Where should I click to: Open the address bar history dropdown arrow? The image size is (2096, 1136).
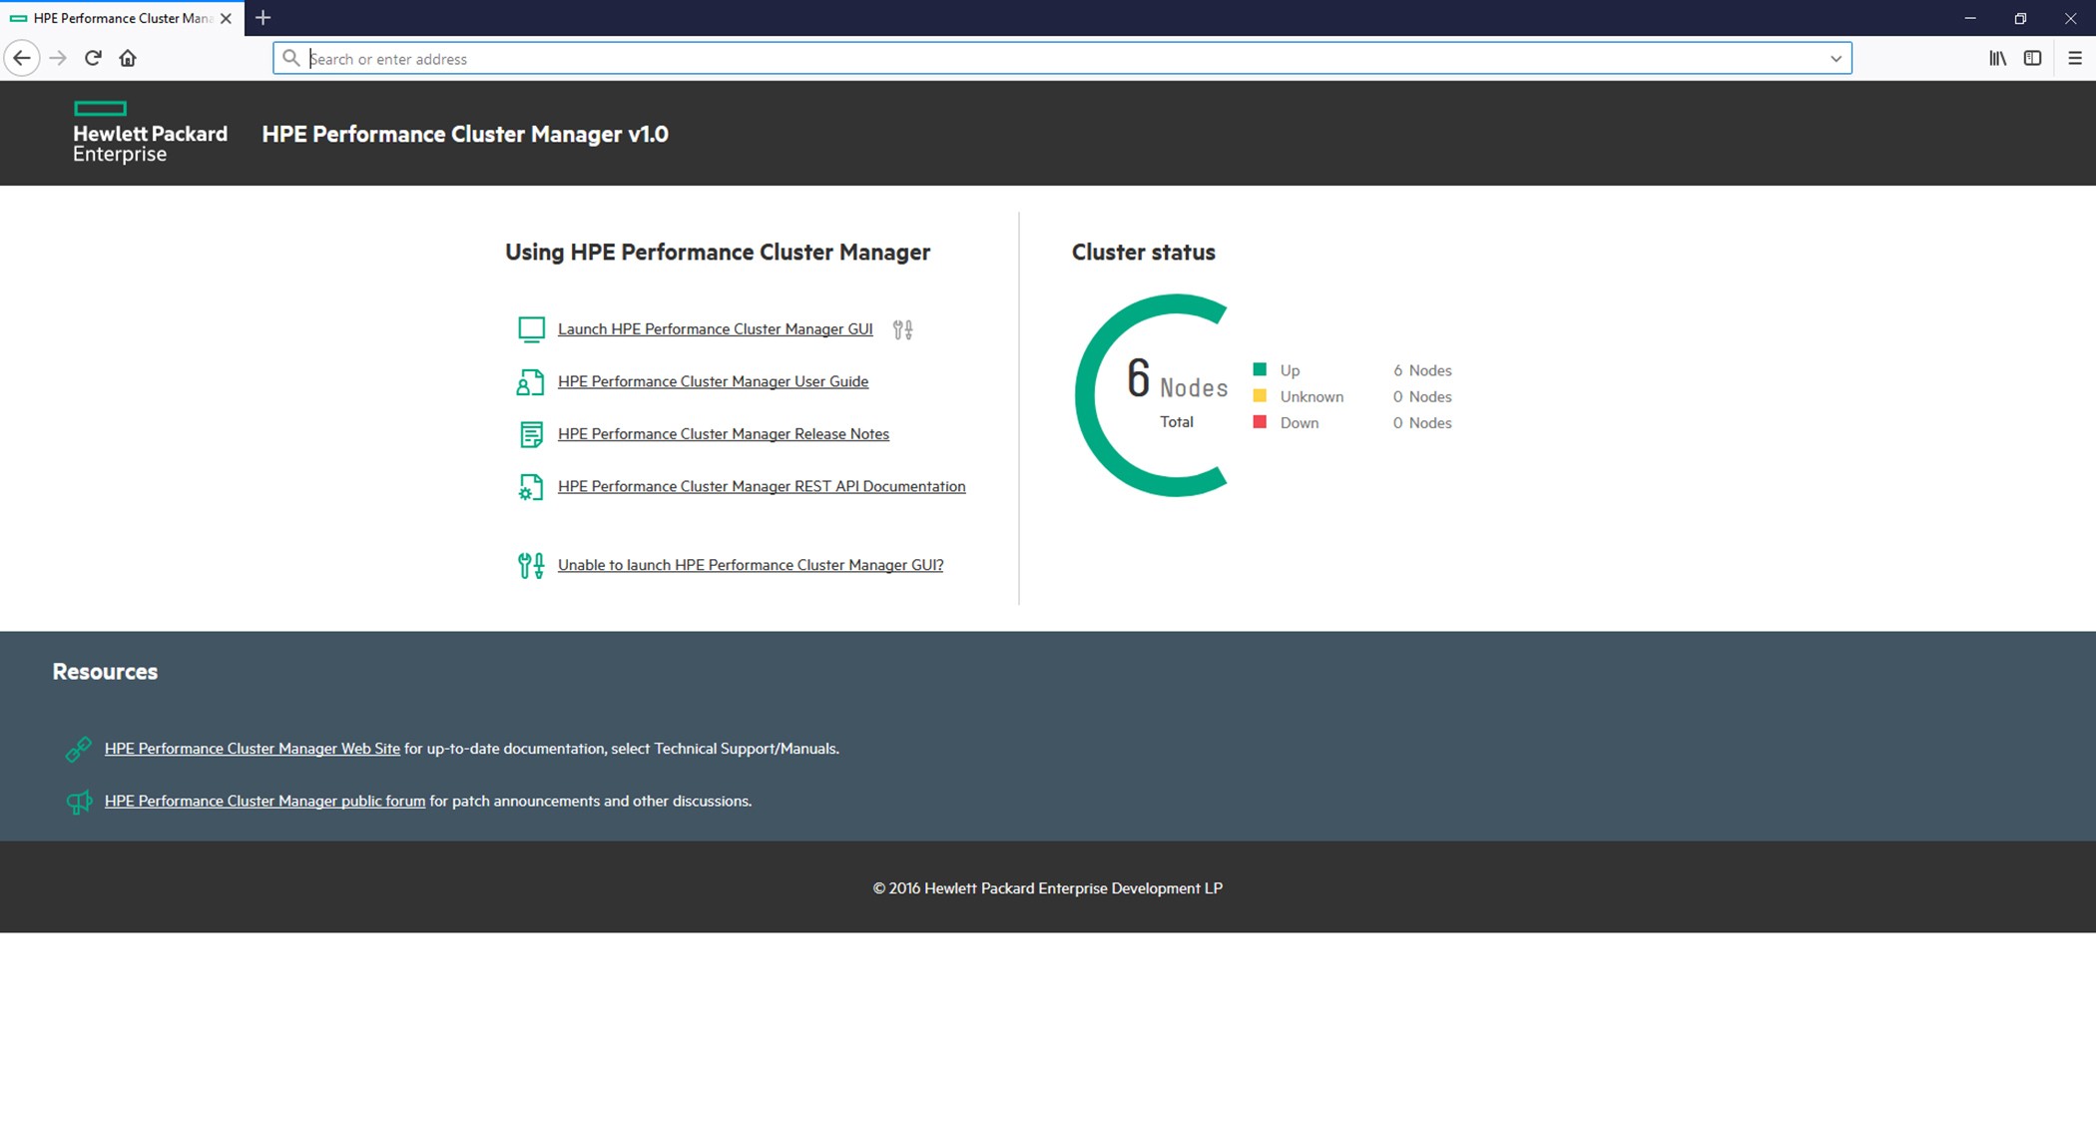[x=1834, y=59]
